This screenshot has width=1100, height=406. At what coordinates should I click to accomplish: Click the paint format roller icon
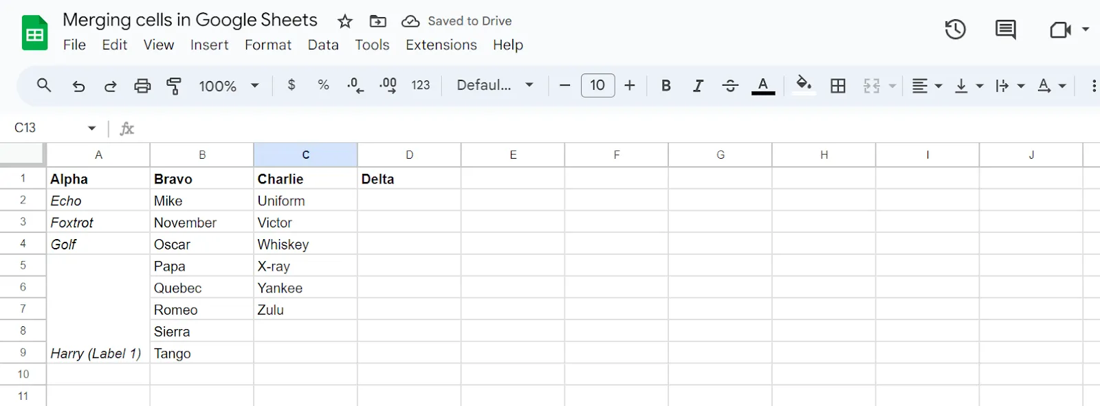174,86
